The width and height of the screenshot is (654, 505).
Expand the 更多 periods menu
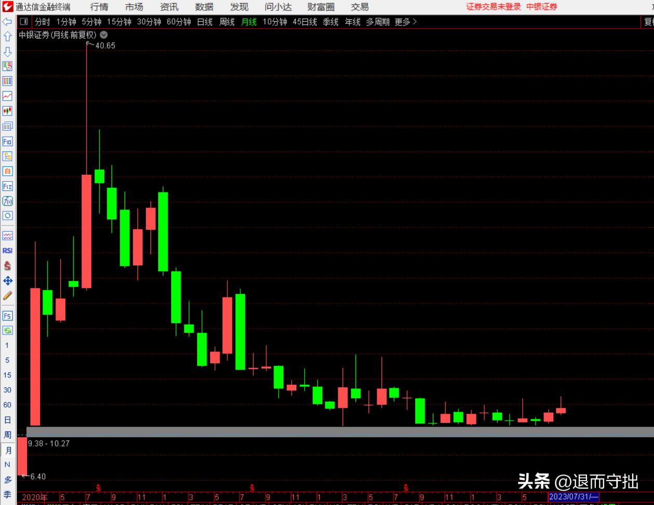coord(406,22)
